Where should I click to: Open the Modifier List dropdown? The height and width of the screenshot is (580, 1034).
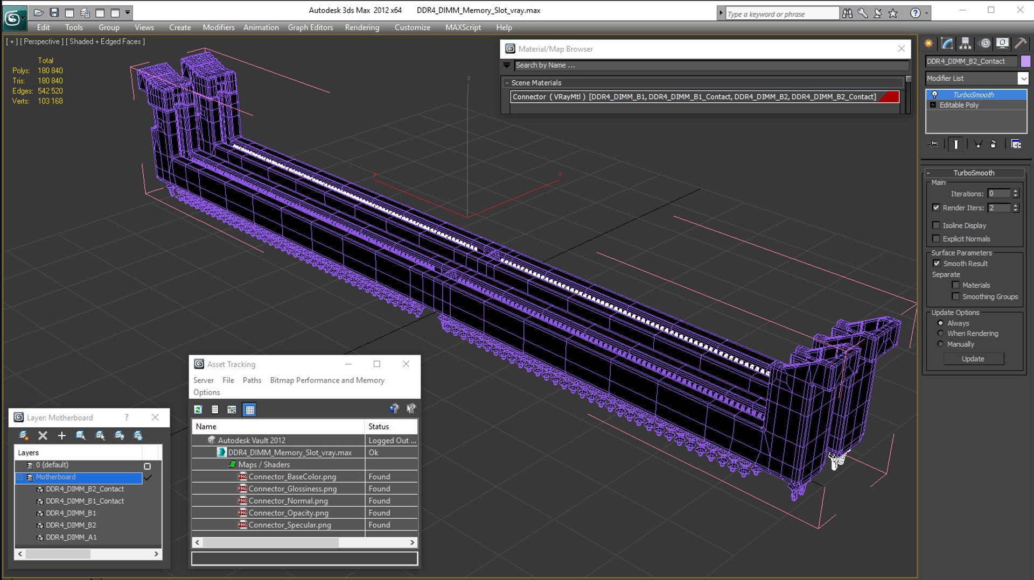pyautogui.click(x=1023, y=79)
